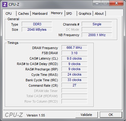Click the Command Rate value 2T
The width and height of the screenshot is (126, 121).
point(74,85)
